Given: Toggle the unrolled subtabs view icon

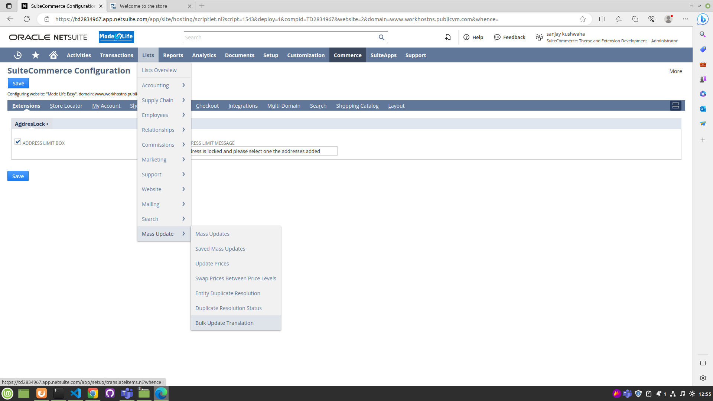Looking at the screenshot, I should tap(675, 106).
